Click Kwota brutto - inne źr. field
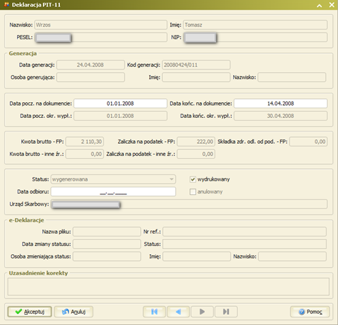338x325 pixels. pos(84,154)
